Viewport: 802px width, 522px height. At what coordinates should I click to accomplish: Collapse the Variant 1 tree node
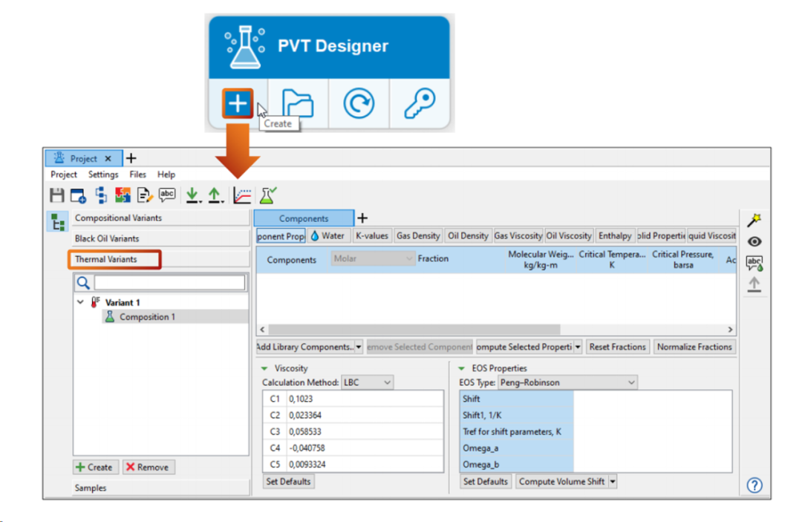80,303
